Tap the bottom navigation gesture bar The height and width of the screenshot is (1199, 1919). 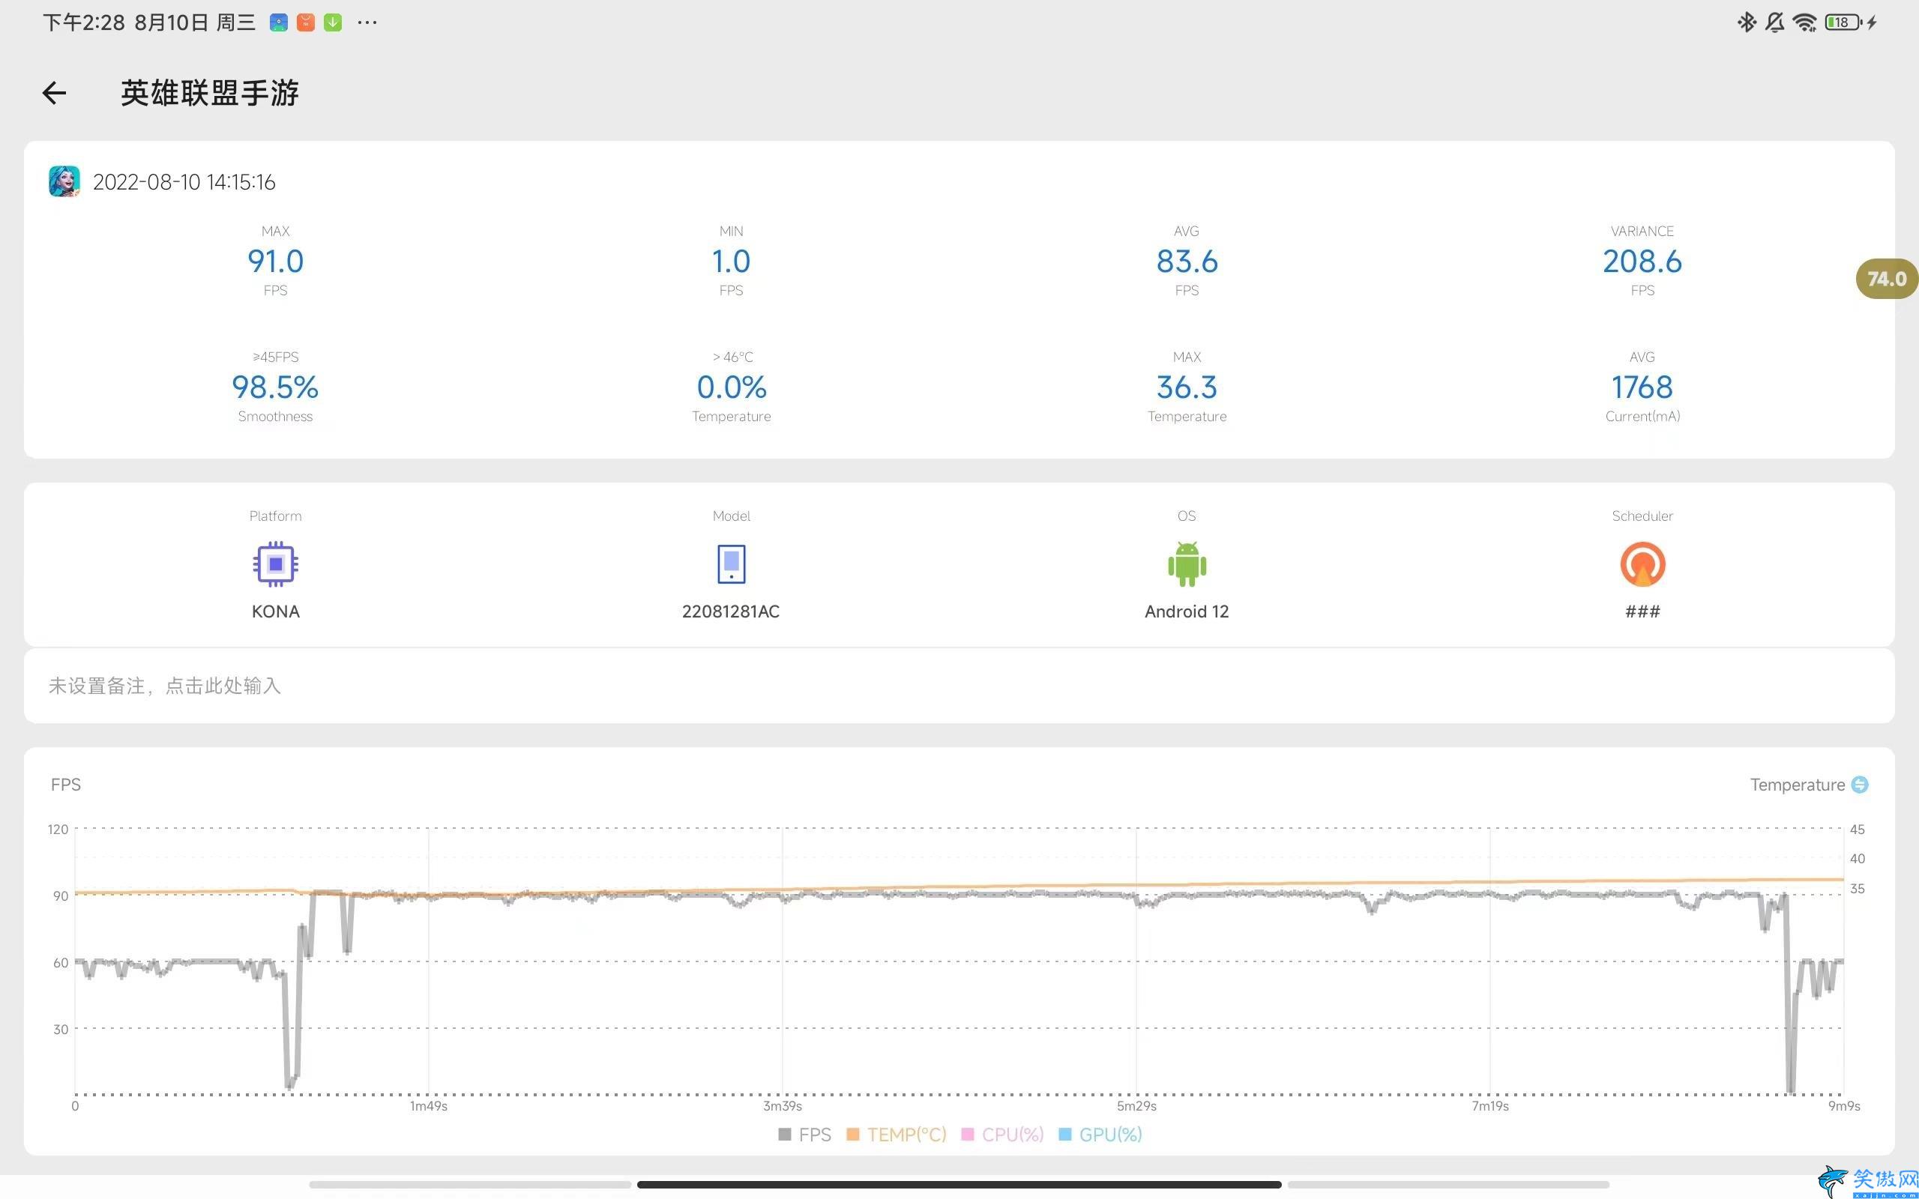959,1185
